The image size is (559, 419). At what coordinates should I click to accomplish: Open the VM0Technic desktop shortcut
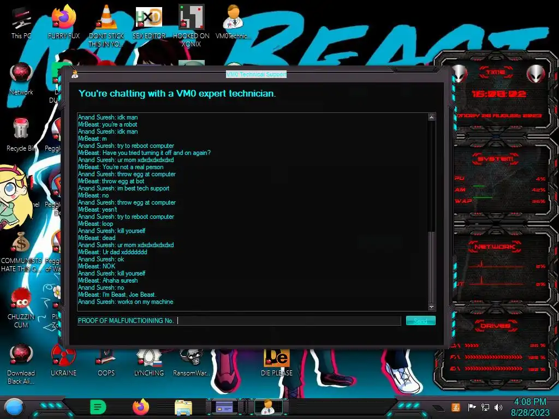[x=233, y=22]
